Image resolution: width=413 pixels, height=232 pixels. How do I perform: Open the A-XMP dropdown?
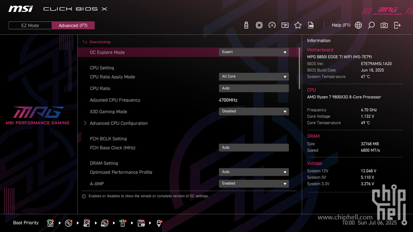point(254,184)
